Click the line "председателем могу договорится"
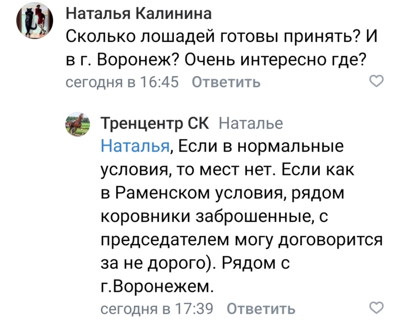This screenshot has height=324, width=401. 241,241
